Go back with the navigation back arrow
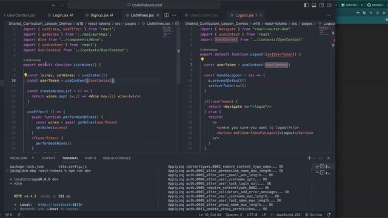The width and height of the screenshot is (388, 218). pyautogui.click(x=54, y=5)
